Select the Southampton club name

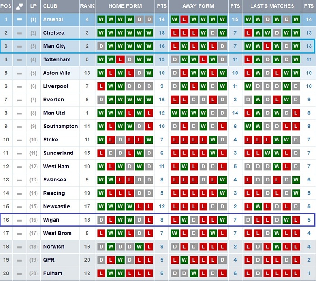[60, 127]
